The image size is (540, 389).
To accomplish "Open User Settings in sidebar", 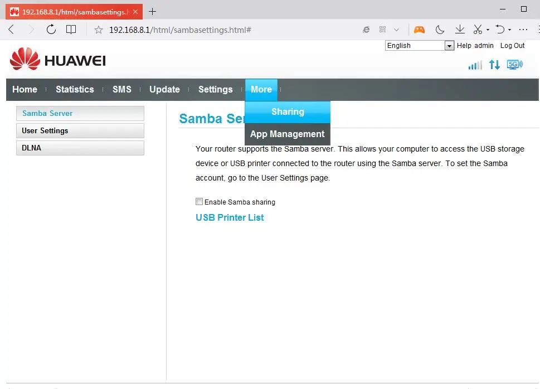I will point(80,130).
